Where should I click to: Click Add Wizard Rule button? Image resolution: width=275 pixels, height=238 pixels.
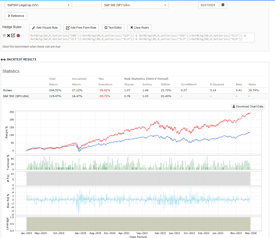(45, 28)
